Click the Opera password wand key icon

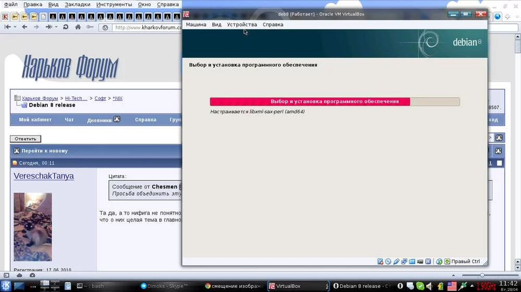point(90,27)
